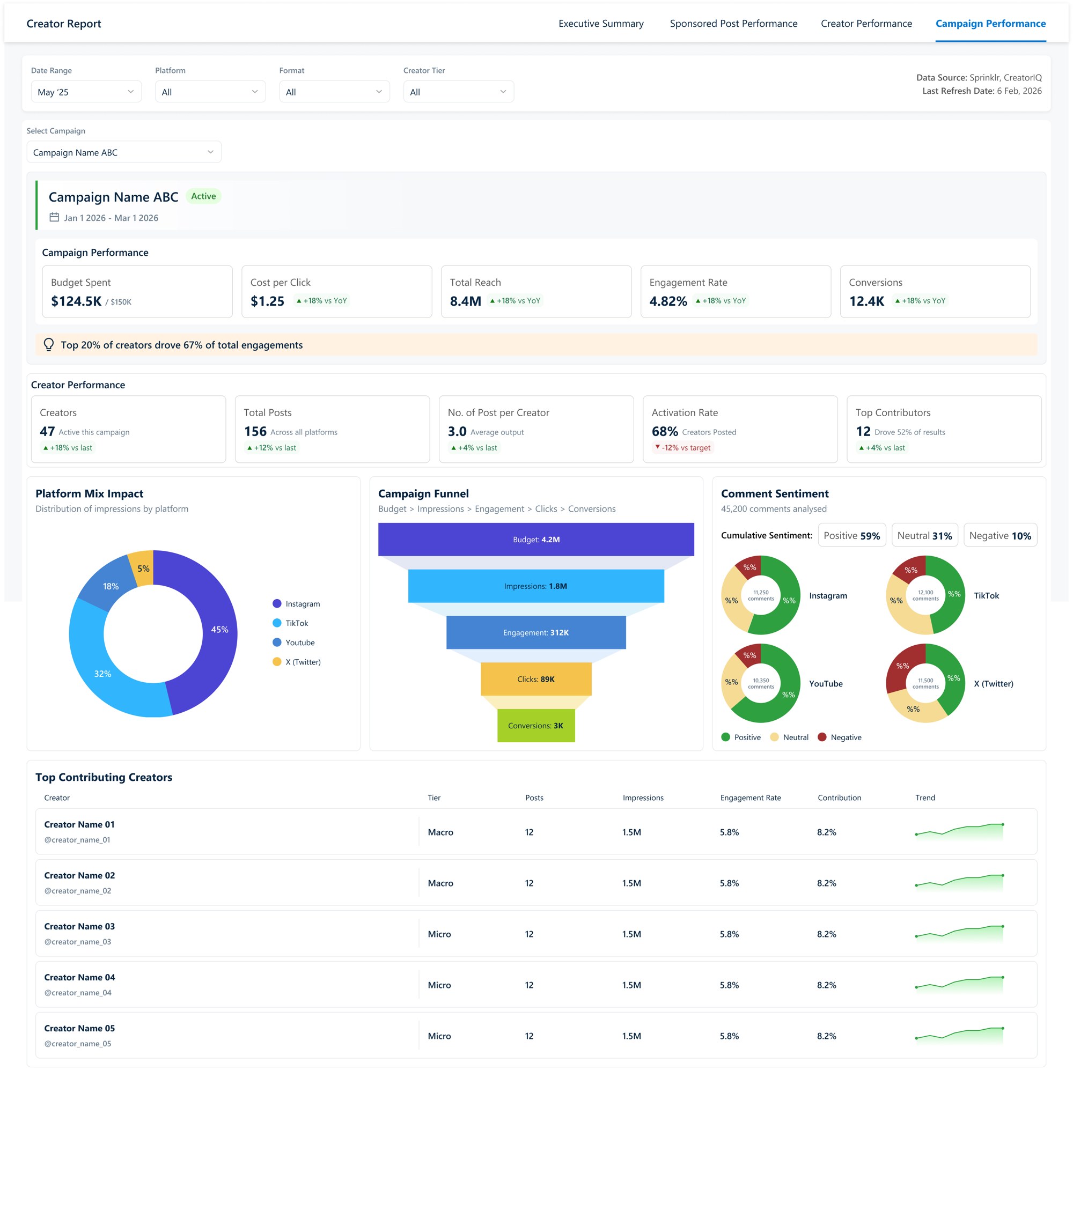This screenshot has height=1218, width=1073.
Task: Click the red down arrow in Activation Rate
Action: [x=658, y=447]
